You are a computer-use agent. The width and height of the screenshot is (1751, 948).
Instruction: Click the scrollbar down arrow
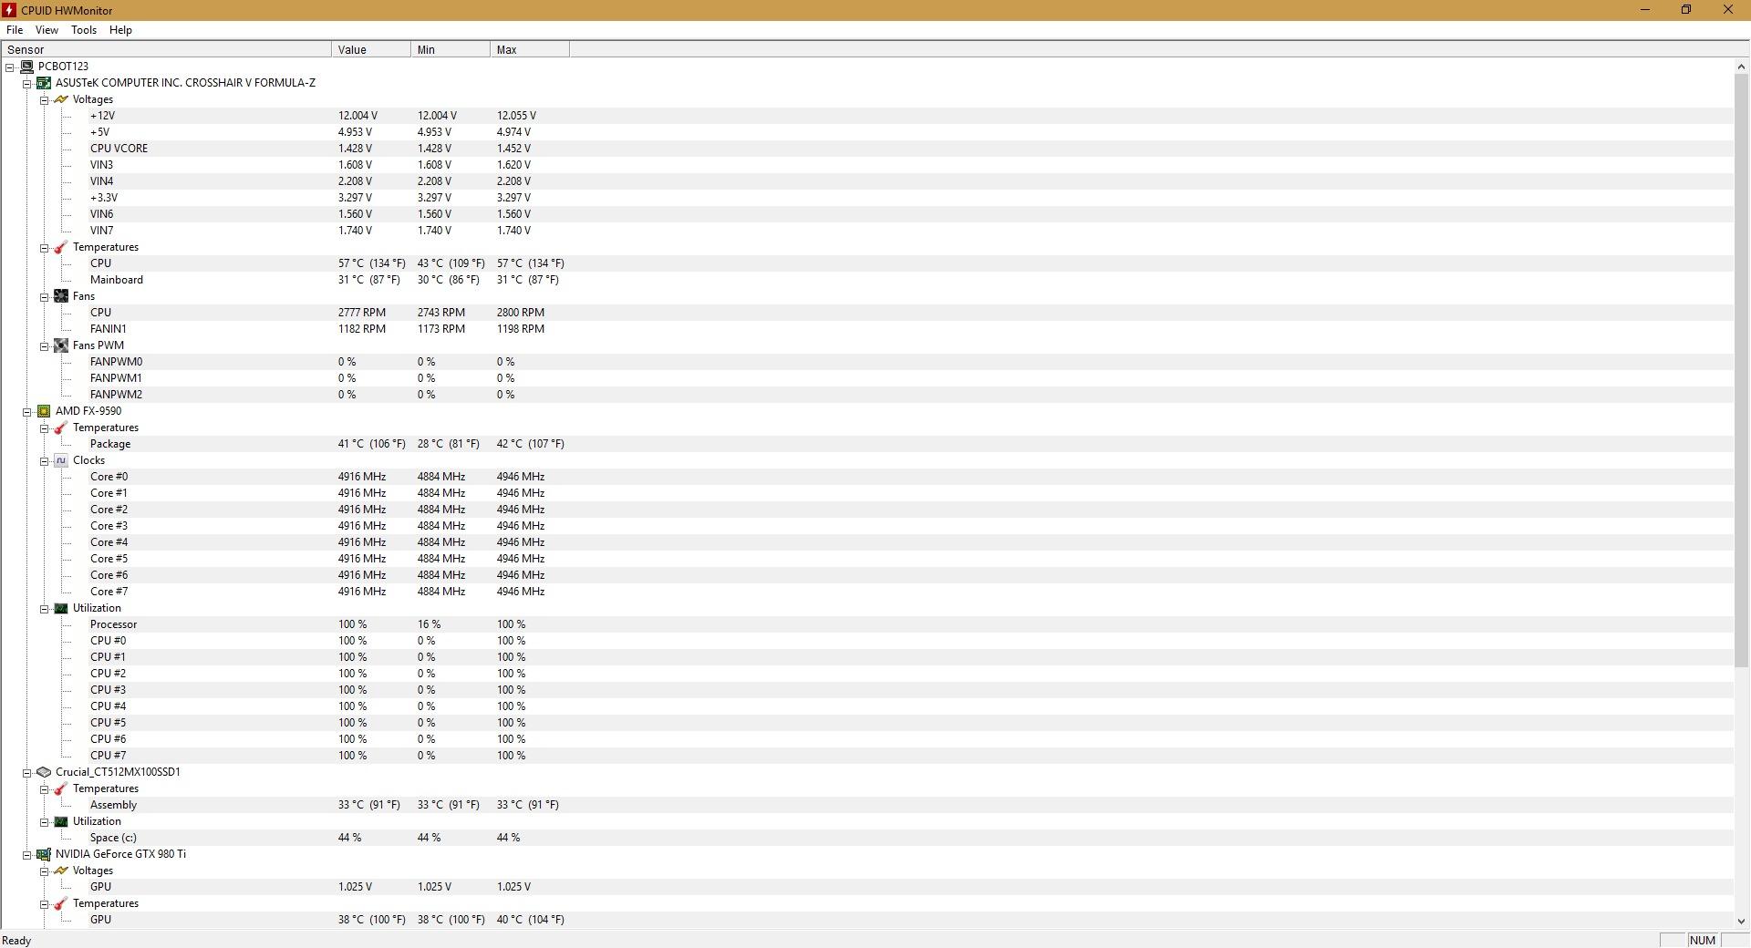tap(1741, 922)
